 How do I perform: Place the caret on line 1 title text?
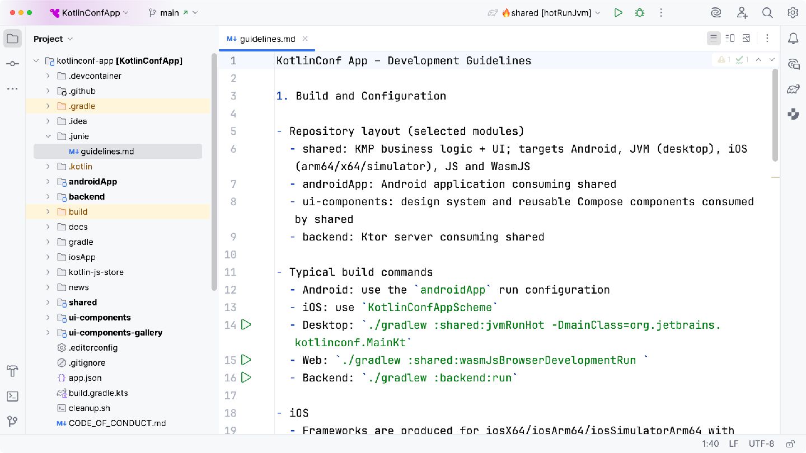pyautogui.click(x=404, y=61)
